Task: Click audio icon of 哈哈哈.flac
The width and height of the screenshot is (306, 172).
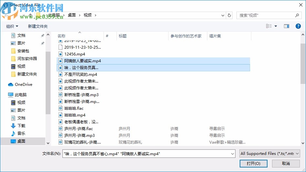Action: tap(60, 108)
